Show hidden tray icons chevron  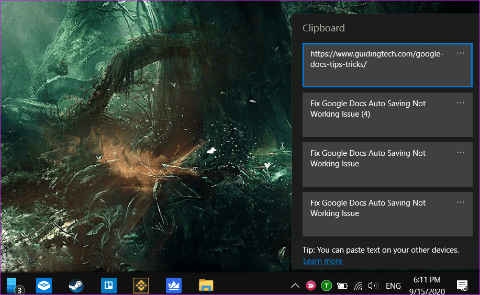click(295, 286)
